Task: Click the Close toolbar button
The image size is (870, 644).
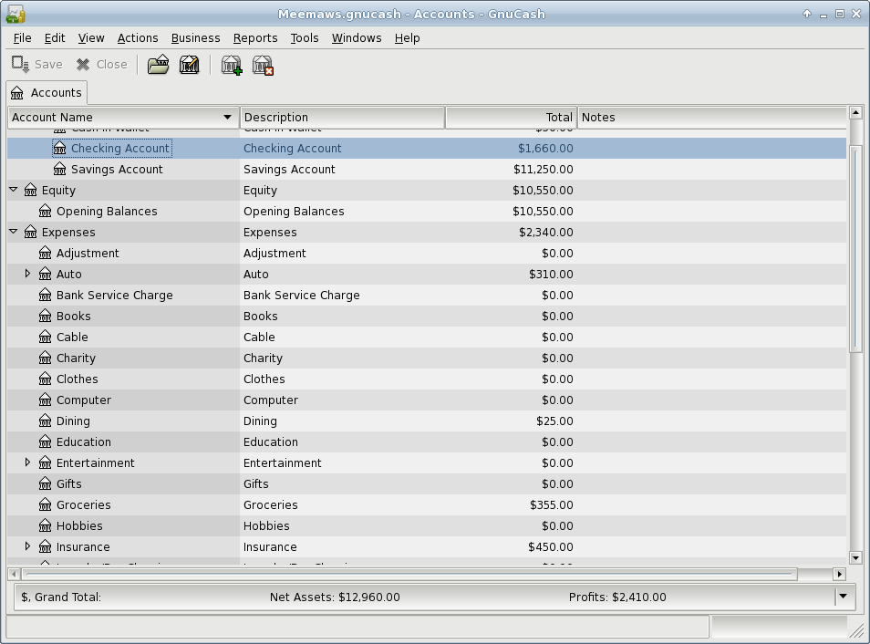Action: click(x=102, y=65)
